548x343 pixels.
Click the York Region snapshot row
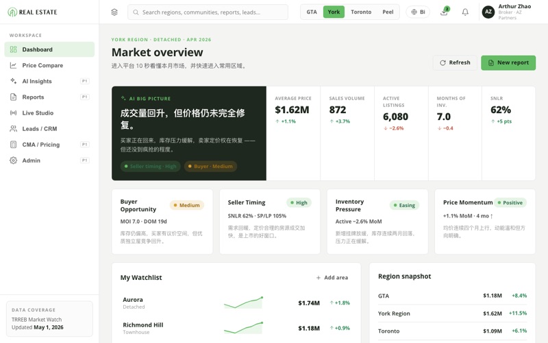pyautogui.click(x=452, y=314)
